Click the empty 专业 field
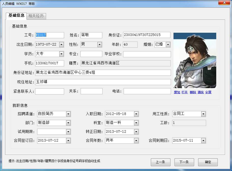Screen dimensions: 232x171 pos(91,54)
